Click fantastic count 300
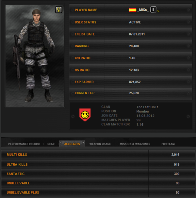The image size is (196, 198). tap(177, 174)
